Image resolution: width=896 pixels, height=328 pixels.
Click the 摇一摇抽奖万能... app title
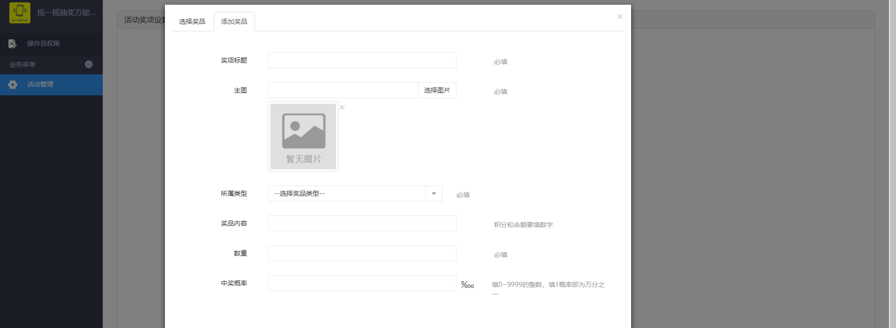66,13
